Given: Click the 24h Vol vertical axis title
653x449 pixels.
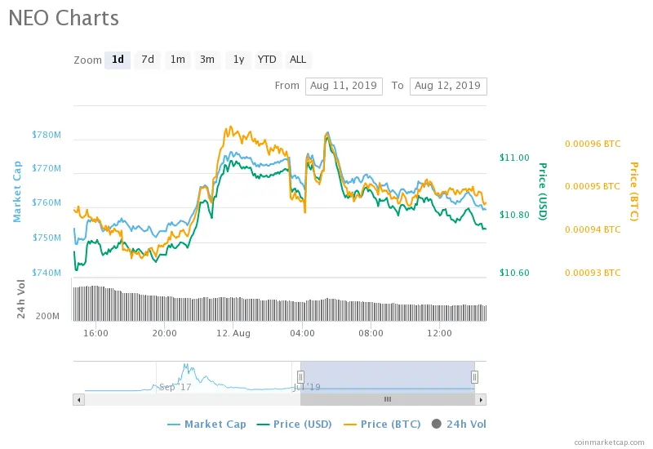Looking at the screenshot, I should pyautogui.click(x=21, y=299).
